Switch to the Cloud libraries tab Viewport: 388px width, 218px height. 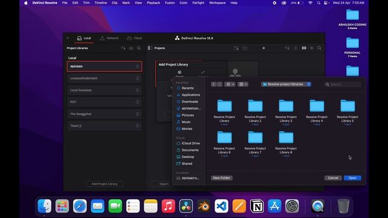pos(135,38)
